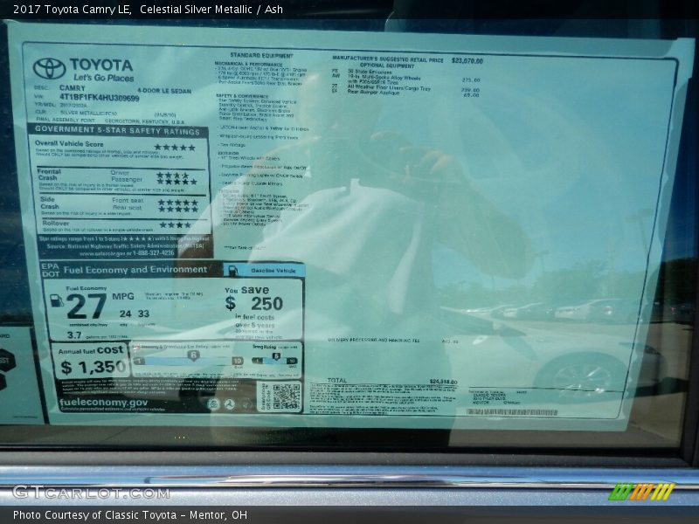This screenshot has height=524, width=699.
Task: Click the VIN 4T1BF1FK4HU309699
Action: point(99,98)
